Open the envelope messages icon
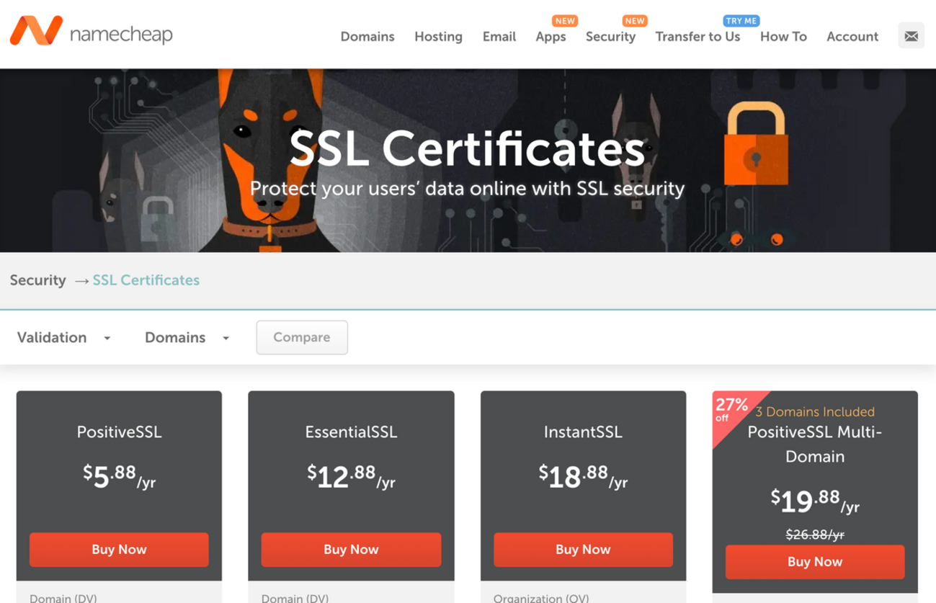This screenshot has width=936, height=603. click(911, 36)
